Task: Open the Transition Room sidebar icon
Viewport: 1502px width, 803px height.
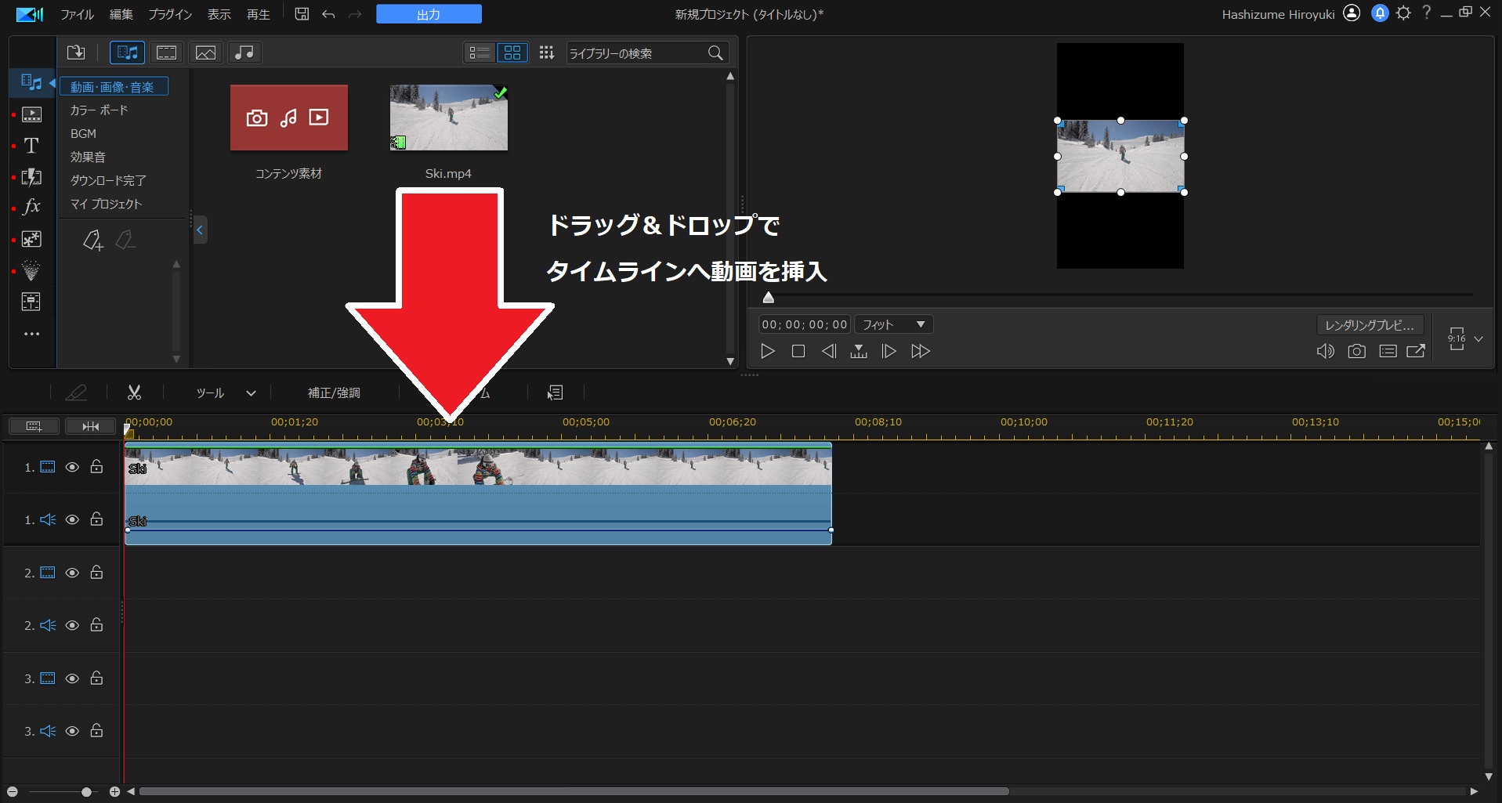Action: click(31, 176)
